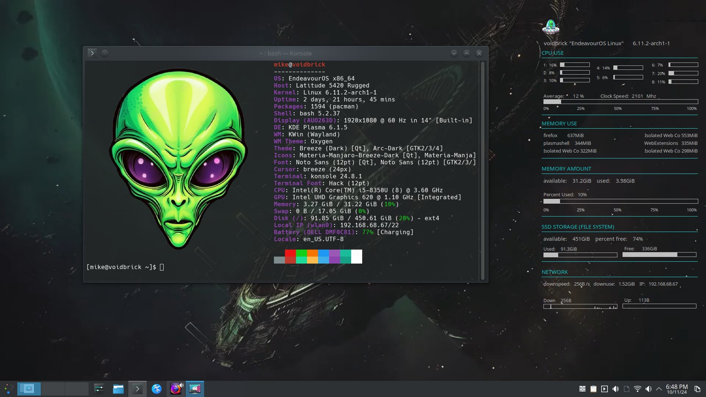Click the 'WebExtensions 335MiB' memory entry

(x=671, y=143)
